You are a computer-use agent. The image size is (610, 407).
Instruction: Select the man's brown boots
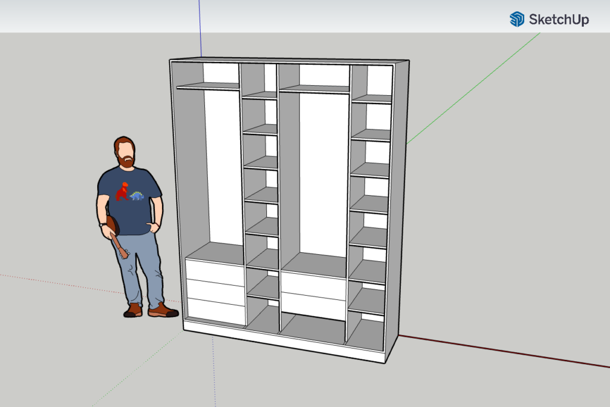point(149,310)
